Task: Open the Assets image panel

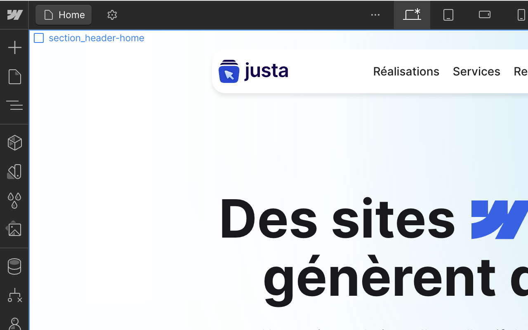Action: pos(14,229)
